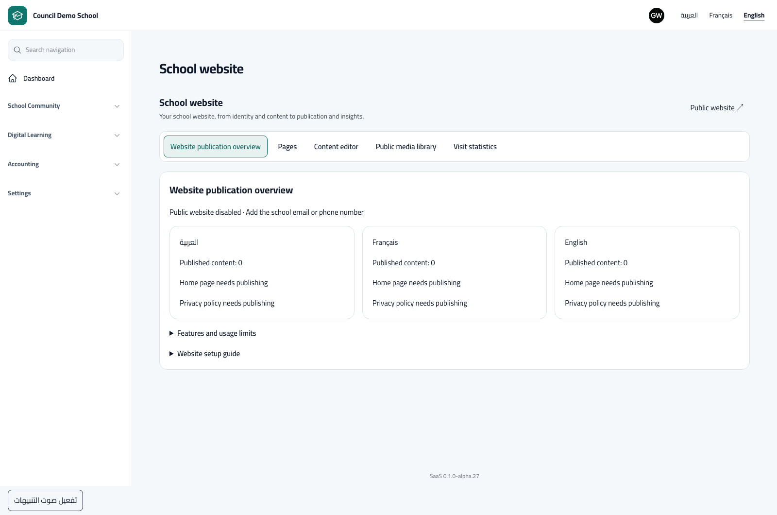This screenshot has height=515, width=777.
Task: Switch language to Français
Action: point(721,16)
